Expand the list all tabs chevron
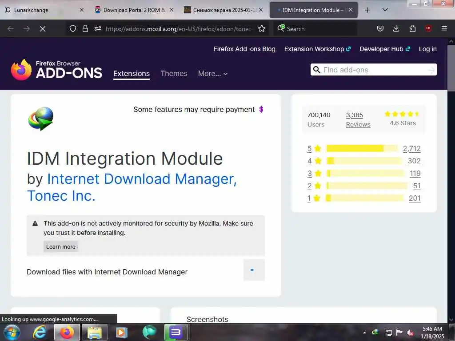Viewport: 455px width, 341px height. pos(385,10)
